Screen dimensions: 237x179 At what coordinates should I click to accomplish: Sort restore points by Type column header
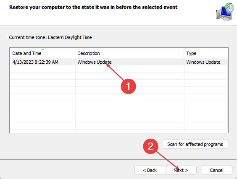(205, 53)
